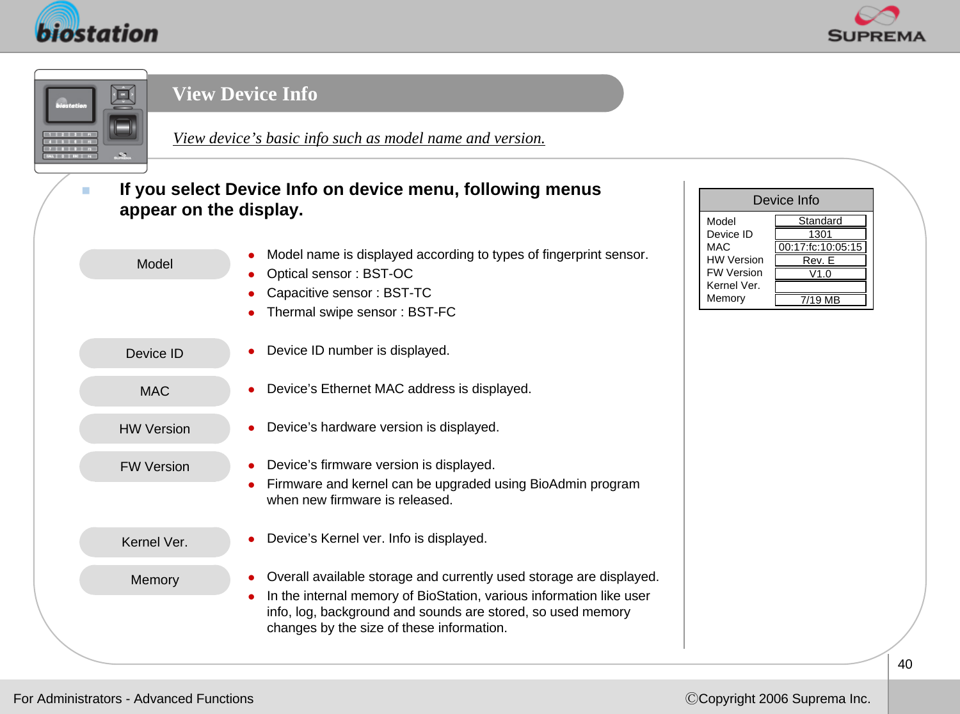This screenshot has height=714, width=960.
Task: Click the 1301 Device ID field
Action: (820, 234)
